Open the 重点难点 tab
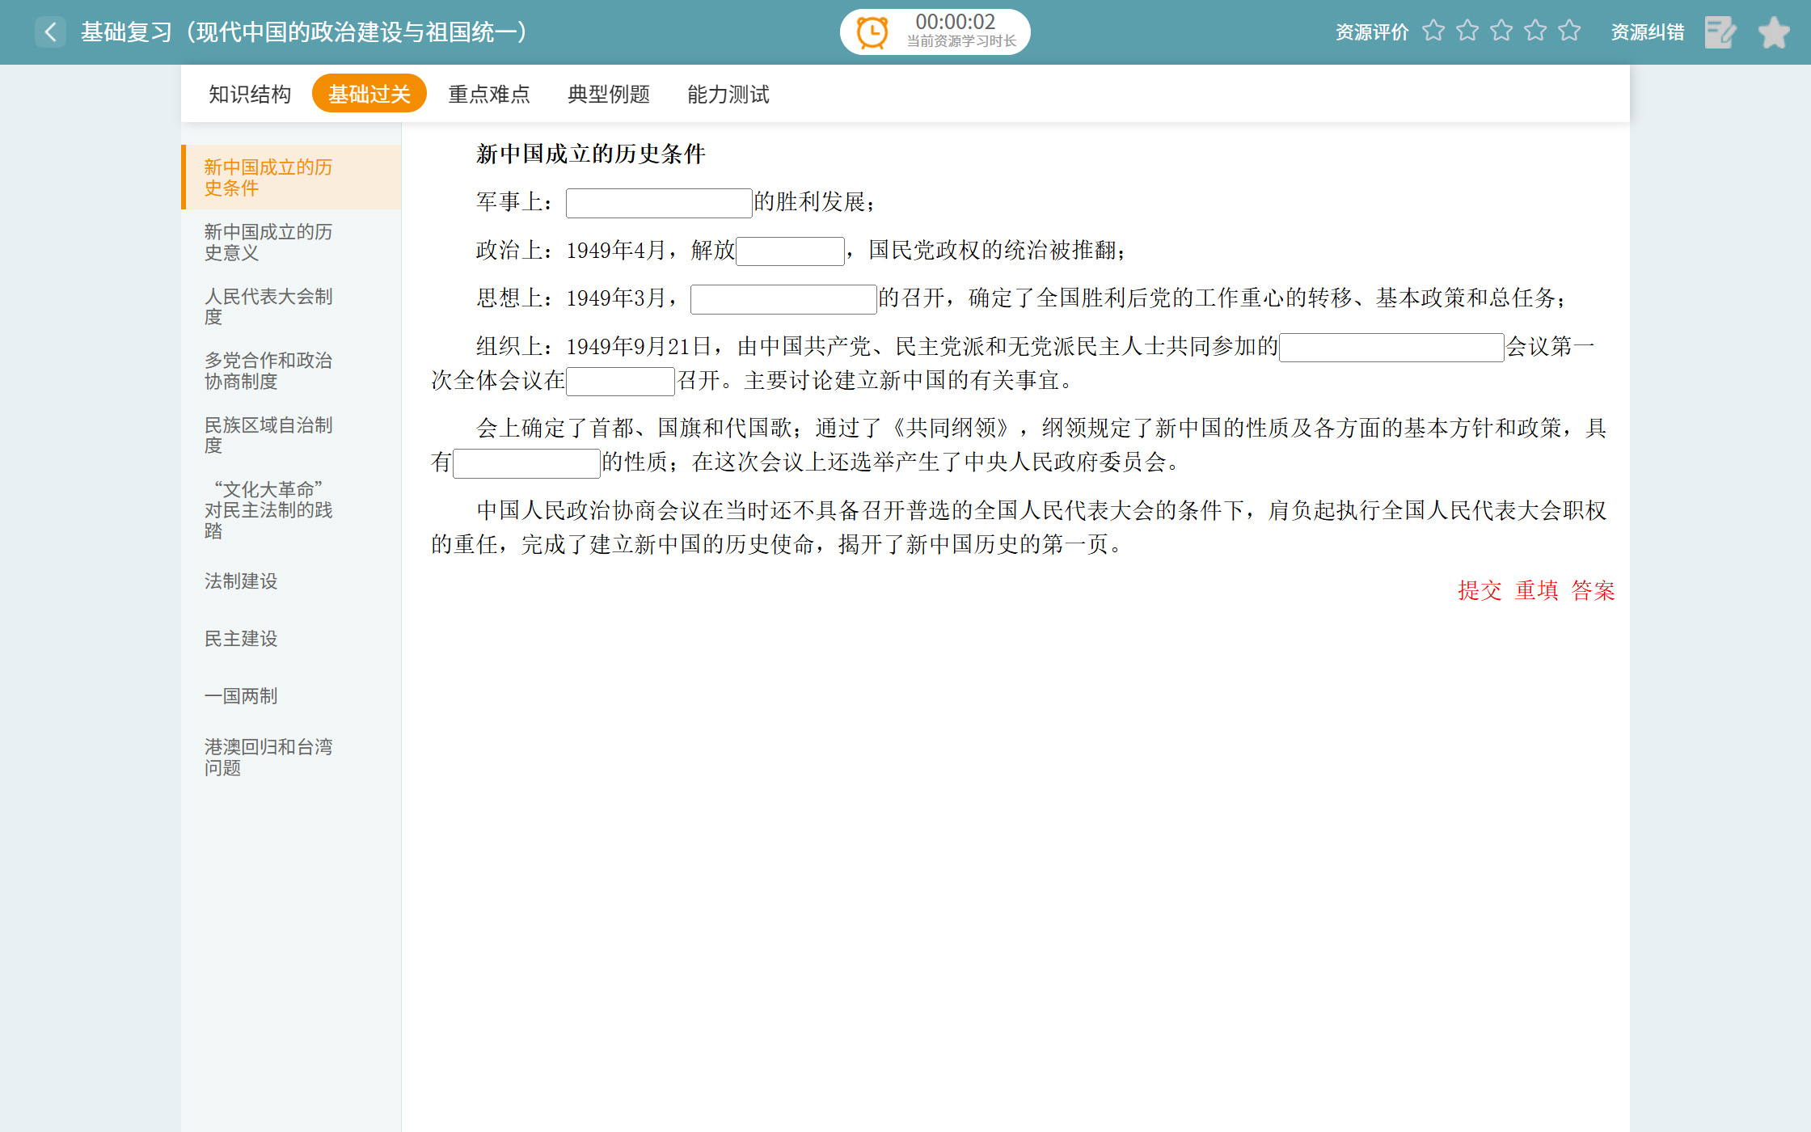This screenshot has width=1811, height=1132. [x=489, y=95]
